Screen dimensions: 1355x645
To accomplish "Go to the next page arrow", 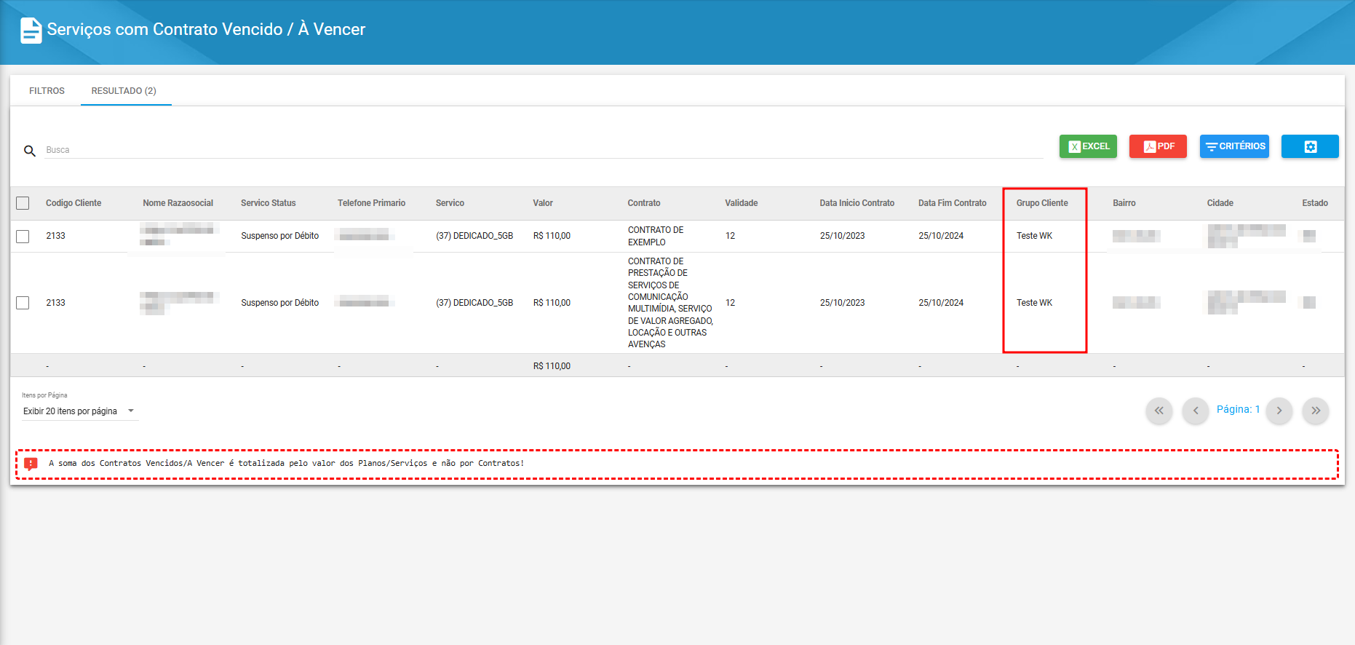I will pos(1279,411).
